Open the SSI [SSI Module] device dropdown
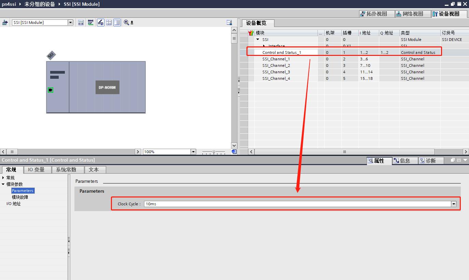 [x=70, y=23]
